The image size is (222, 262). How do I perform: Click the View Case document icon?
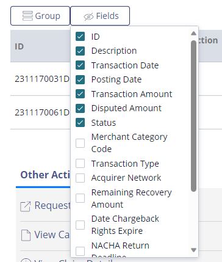click(26, 235)
